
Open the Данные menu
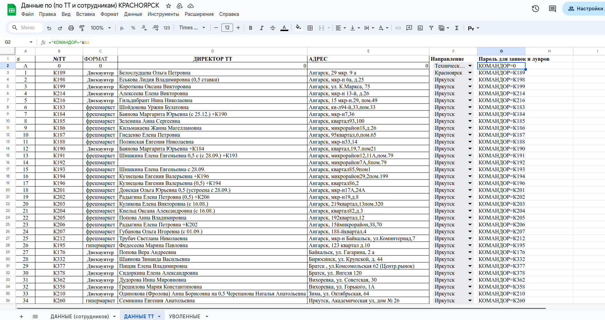[x=133, y=14]
